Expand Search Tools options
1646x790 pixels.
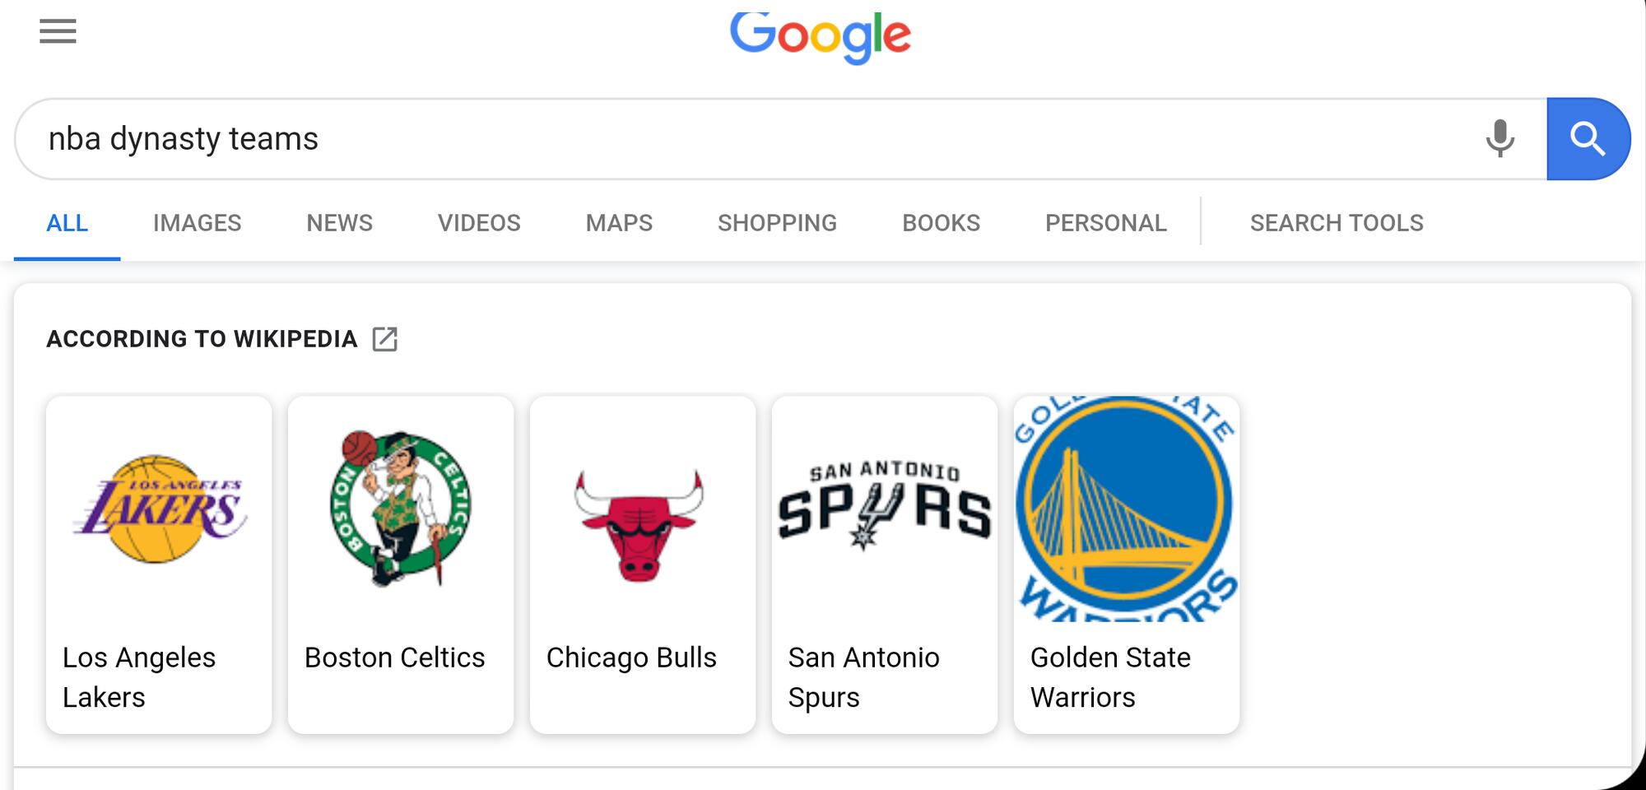coord(1337,223)
